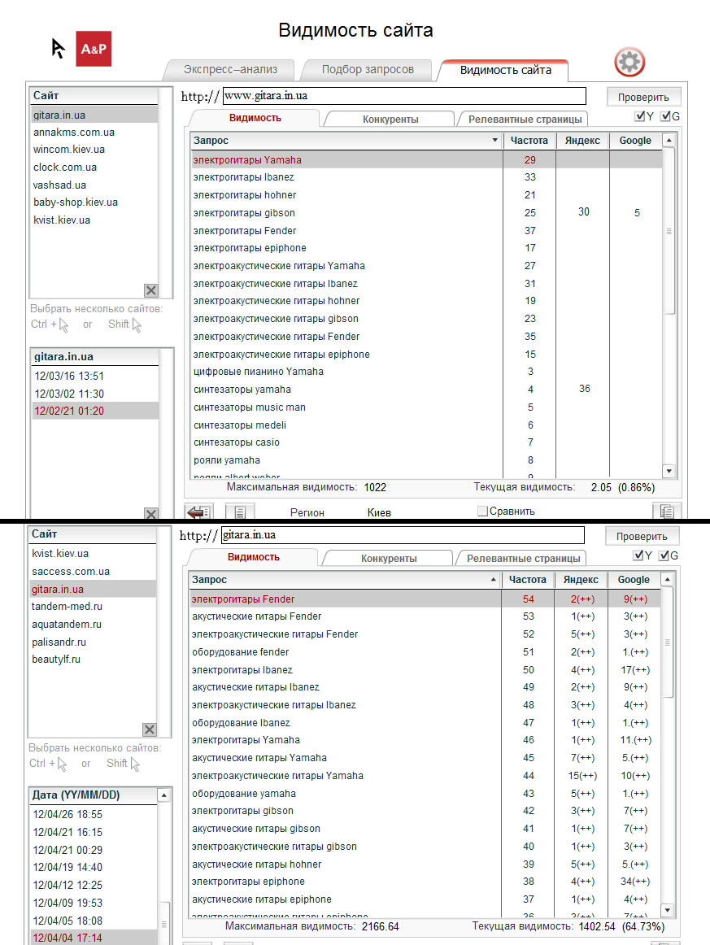Click the arrow in the Дата (YY/MM/DD) header

pos(164,795)
